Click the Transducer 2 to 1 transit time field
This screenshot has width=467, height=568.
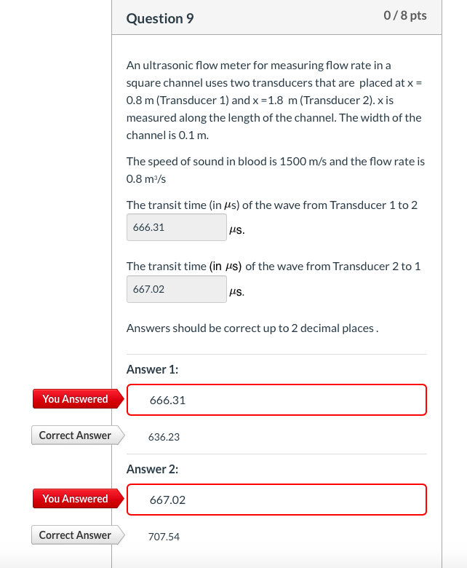(x=177, y=289)
